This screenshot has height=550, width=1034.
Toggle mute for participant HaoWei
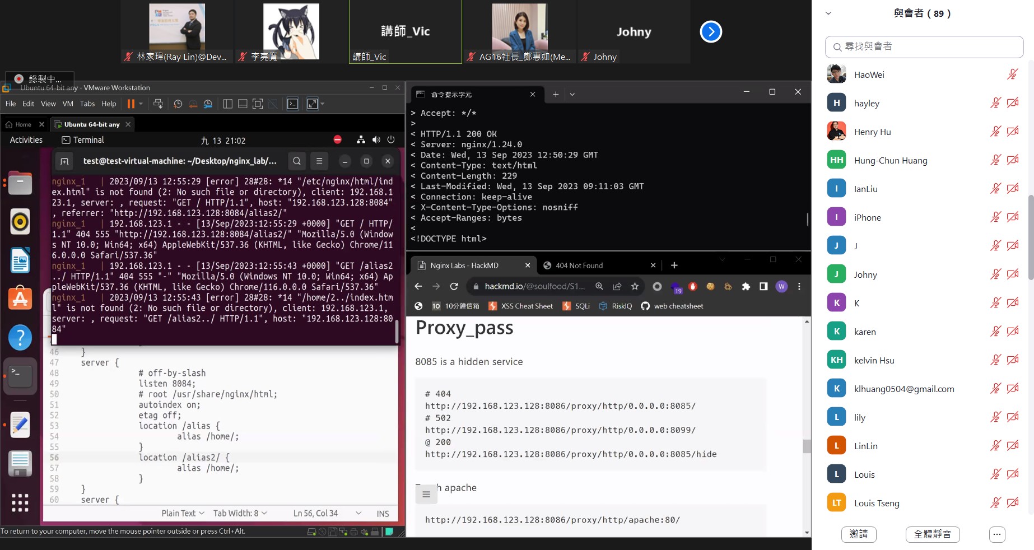coord(1013,74)
